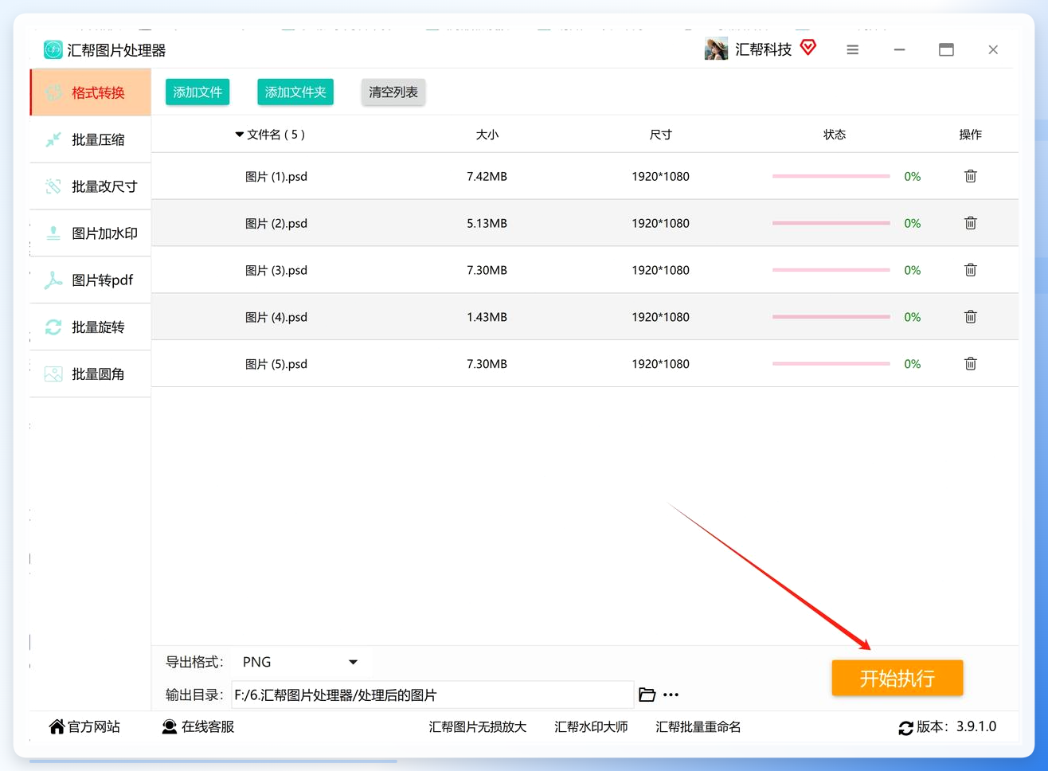1048x771 pixels.
Task: Click the 清空列表 button
Action: [x=393, y=92]
